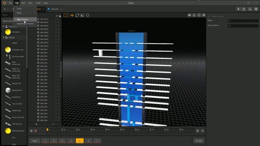Open the File menu
Screen dimensions: 260x146
click(10, 3)
